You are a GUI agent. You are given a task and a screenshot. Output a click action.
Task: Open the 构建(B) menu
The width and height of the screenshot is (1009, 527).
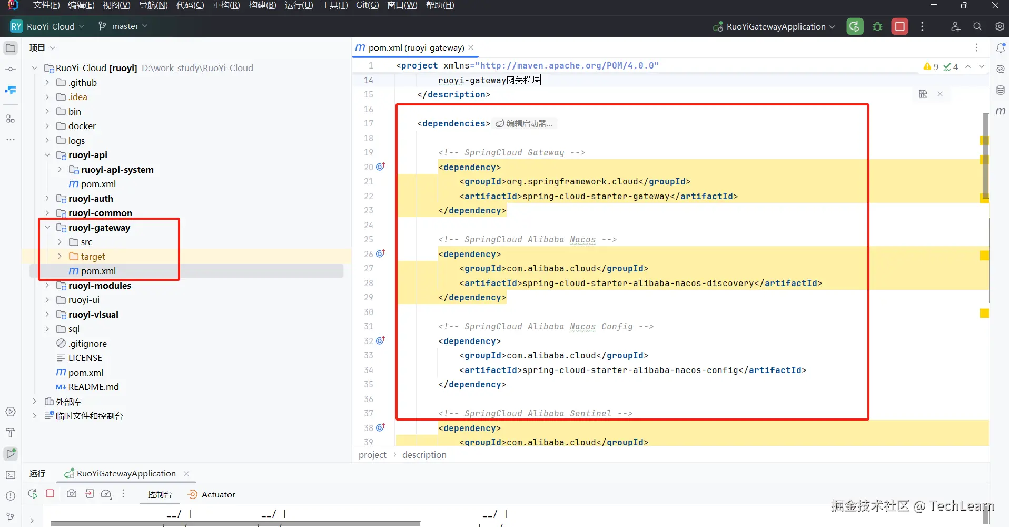click(x=262, y=5)
